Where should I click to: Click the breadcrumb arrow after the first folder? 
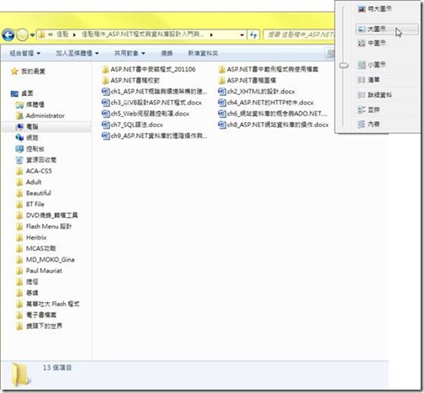tap(74, 35)
